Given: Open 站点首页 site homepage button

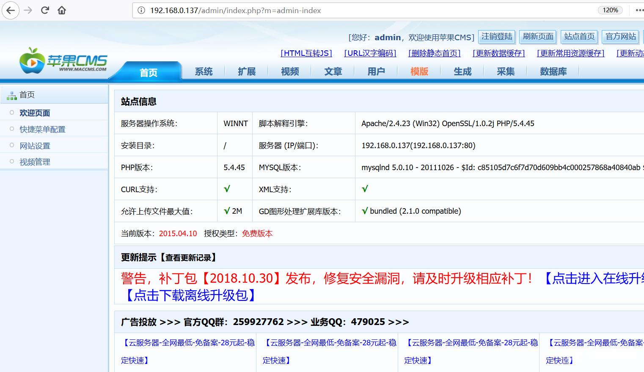Looking at the screenshot, I should [579, 37].
